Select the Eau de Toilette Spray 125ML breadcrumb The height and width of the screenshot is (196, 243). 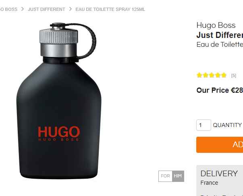coord(110,9)
